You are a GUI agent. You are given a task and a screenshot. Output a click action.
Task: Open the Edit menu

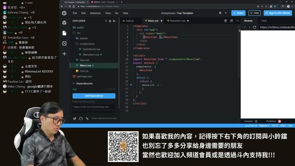coord(83,13)
